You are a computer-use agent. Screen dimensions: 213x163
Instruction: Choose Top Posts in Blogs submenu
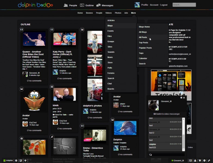tap(143, 42)
